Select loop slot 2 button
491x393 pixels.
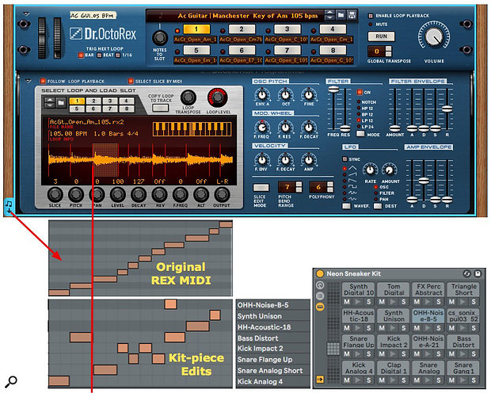coord(242,29)
